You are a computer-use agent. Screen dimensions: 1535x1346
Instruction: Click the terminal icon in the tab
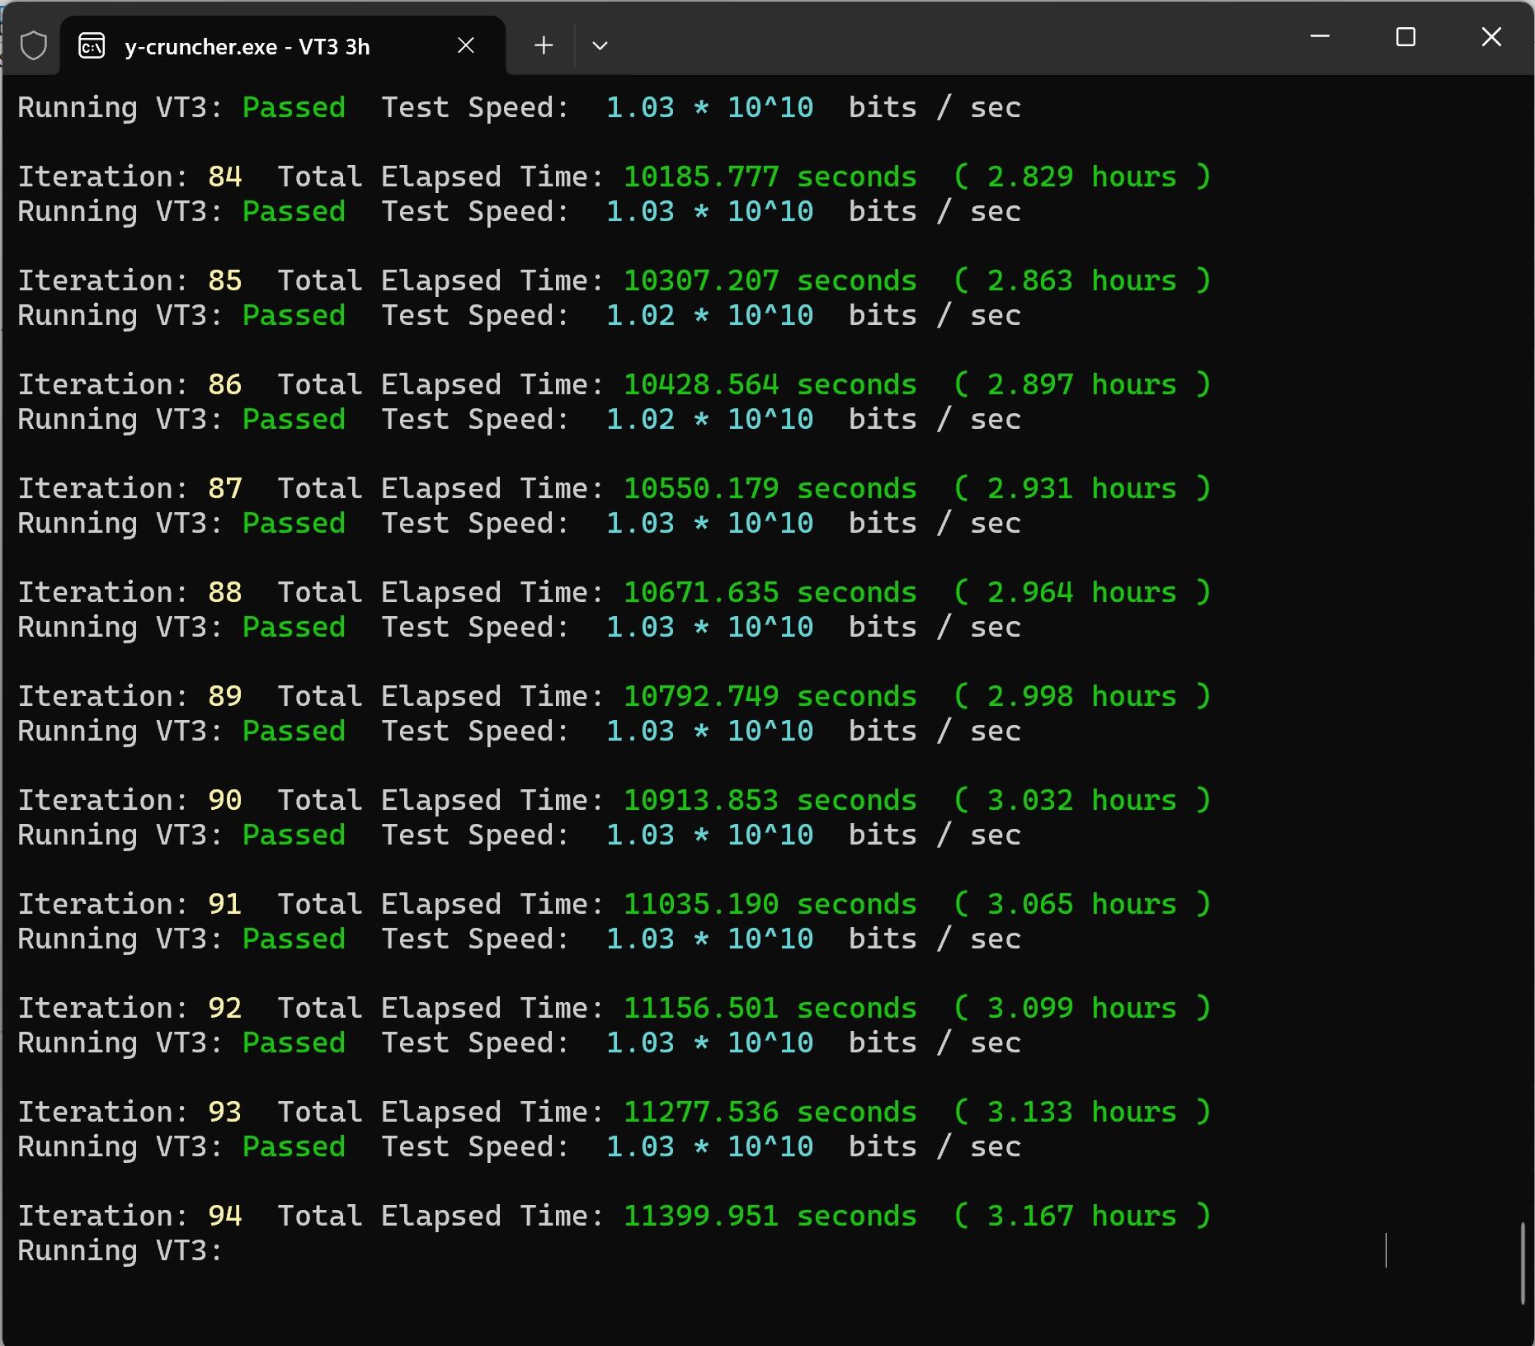92,46
